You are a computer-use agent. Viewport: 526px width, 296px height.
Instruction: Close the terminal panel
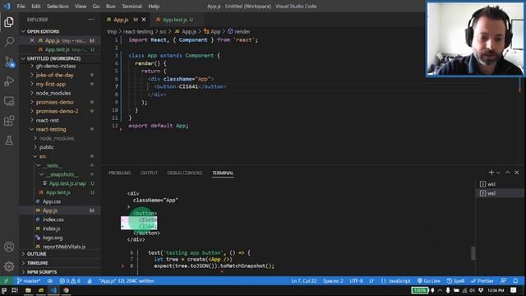517,172
